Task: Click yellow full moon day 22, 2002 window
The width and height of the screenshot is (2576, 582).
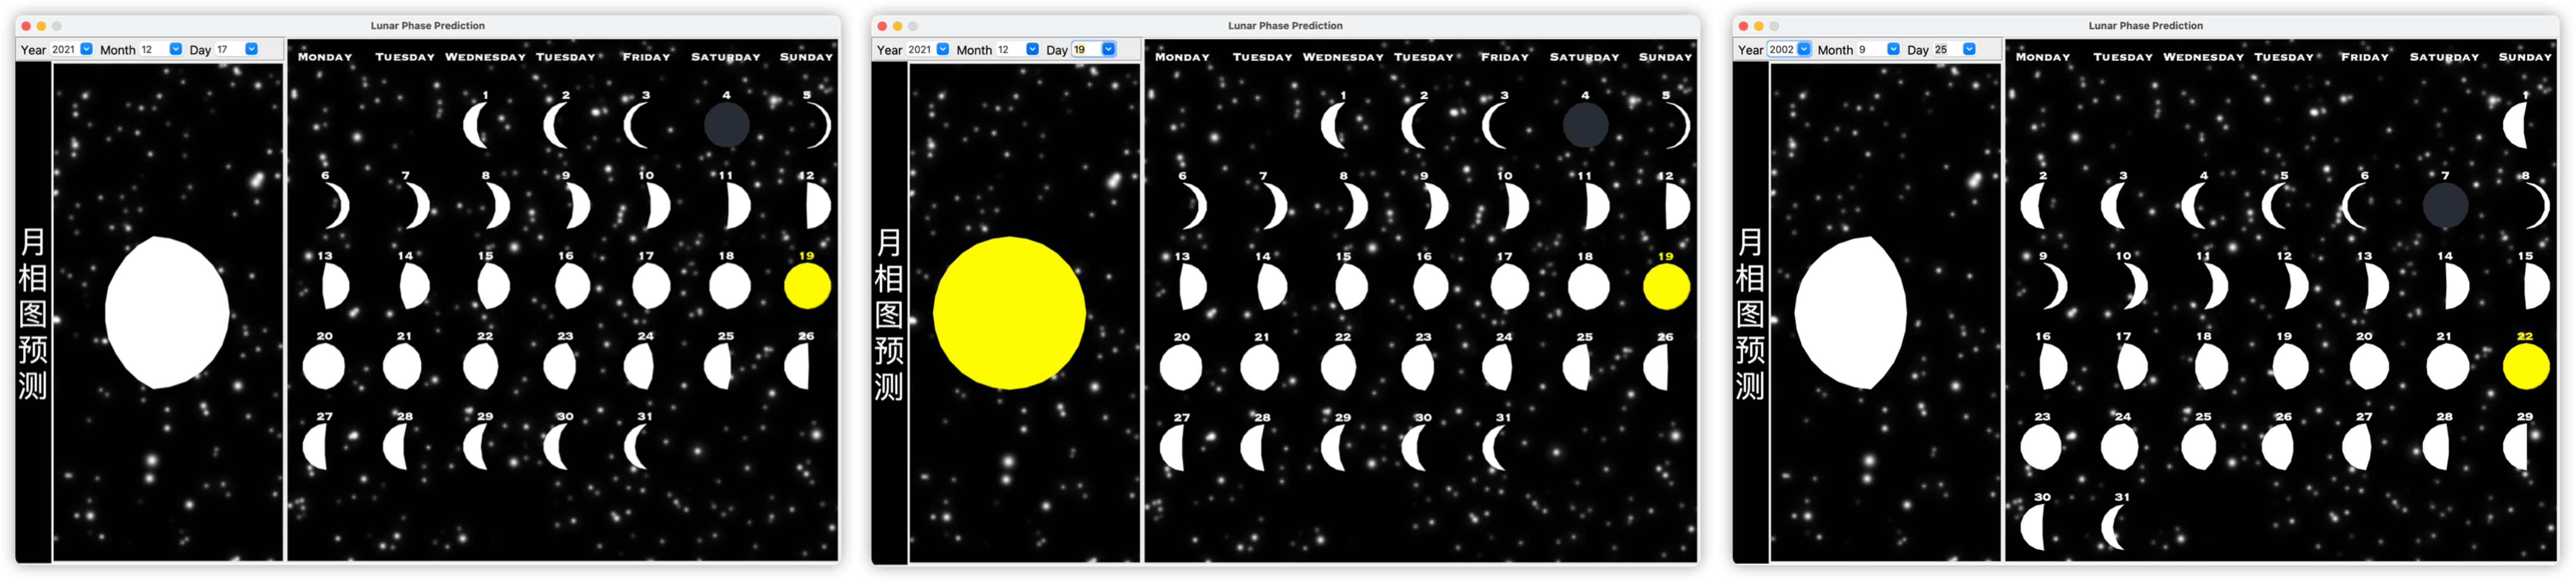Action: coord(2526,367)
